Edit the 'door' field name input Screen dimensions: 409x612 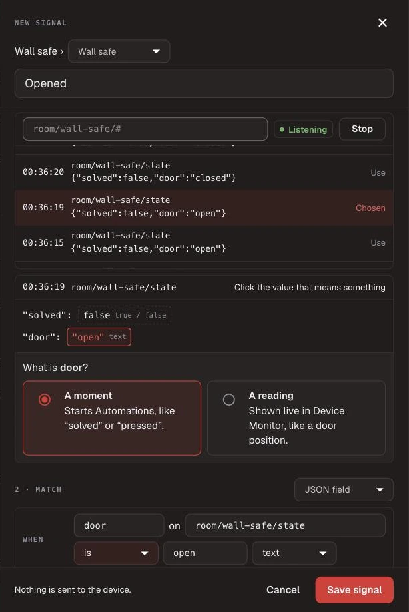[x=119, y=525]
